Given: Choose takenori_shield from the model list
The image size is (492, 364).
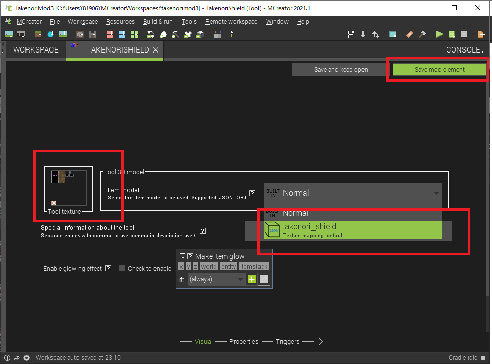Looking at the screenshot, I should click(x=352, y=230).
